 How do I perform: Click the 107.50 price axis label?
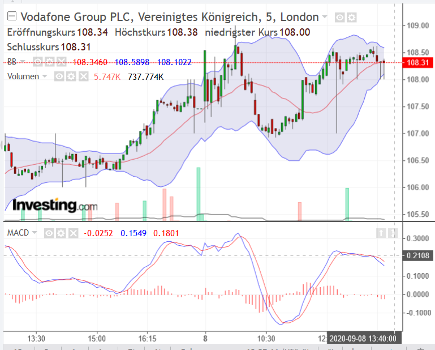418,106
